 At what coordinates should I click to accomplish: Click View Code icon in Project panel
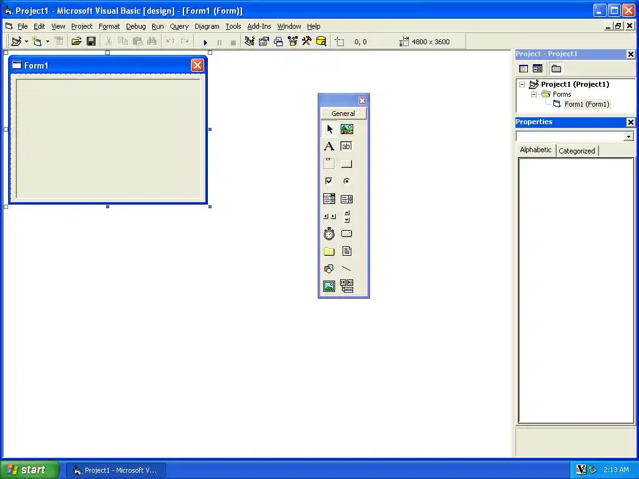pyautogui.click(x=524, y=69)
